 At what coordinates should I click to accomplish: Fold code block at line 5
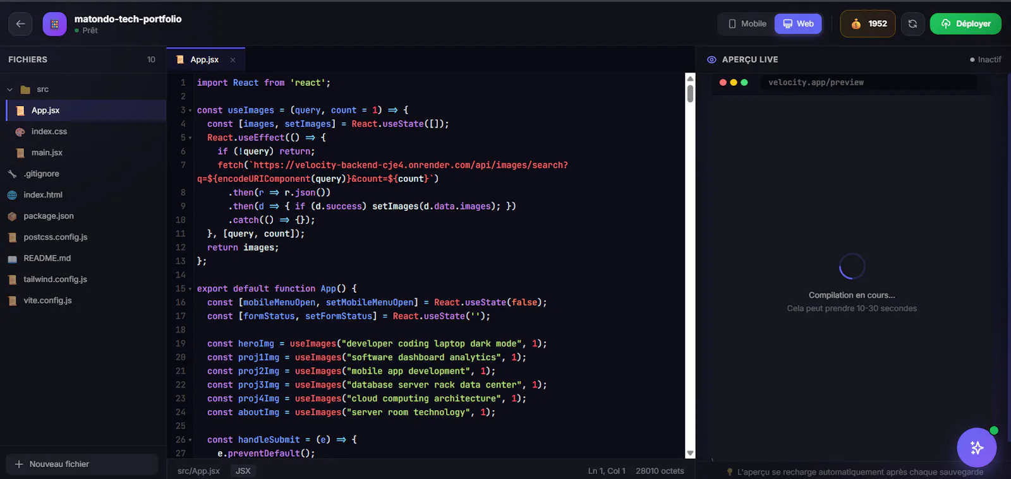(x=190, y=138)
